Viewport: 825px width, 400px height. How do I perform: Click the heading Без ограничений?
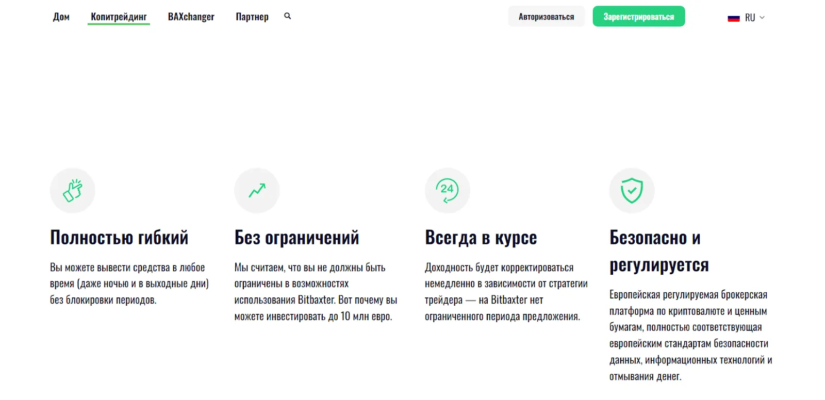(296, 238)
